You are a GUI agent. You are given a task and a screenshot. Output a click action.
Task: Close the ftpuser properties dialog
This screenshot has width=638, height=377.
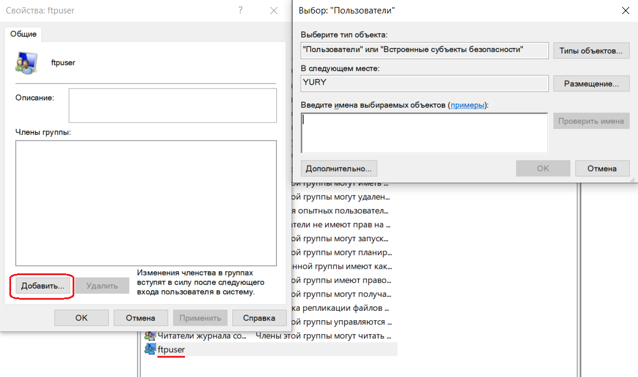[274, 11]
